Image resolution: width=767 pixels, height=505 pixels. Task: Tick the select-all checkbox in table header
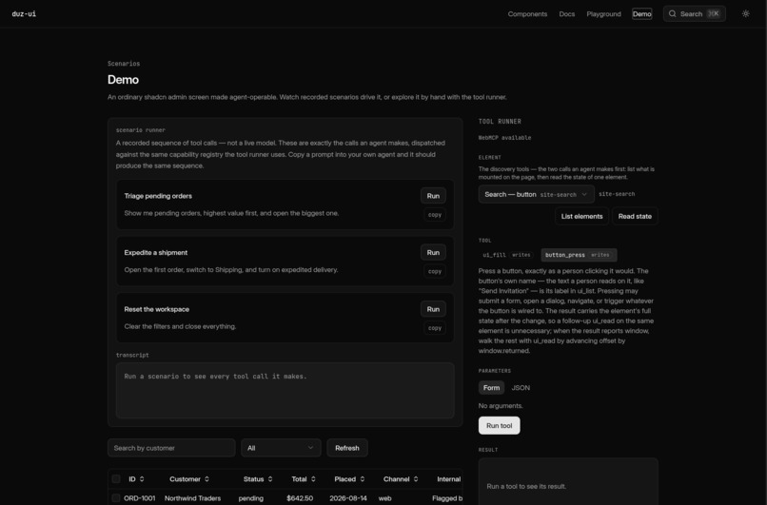click(x=116, y=479)
